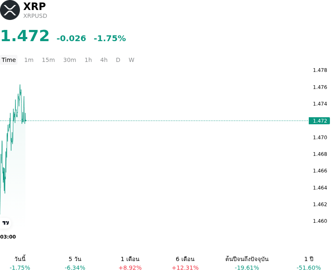This screenshot has height=276, width=332.
Task: Pick the 4h interval
Action: pos(104,60)
